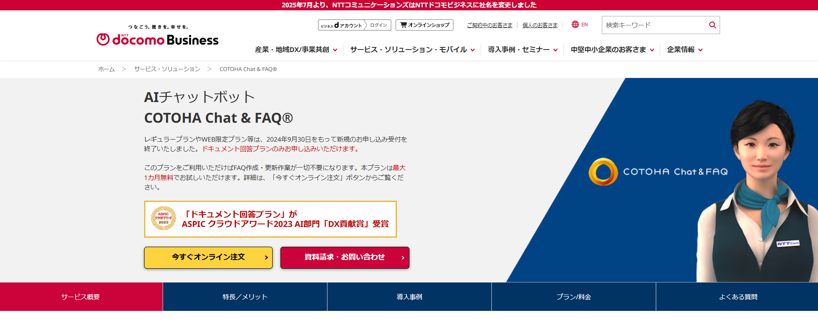Open オンラインショップ link
818x335 pixels.
click(425, 25)
